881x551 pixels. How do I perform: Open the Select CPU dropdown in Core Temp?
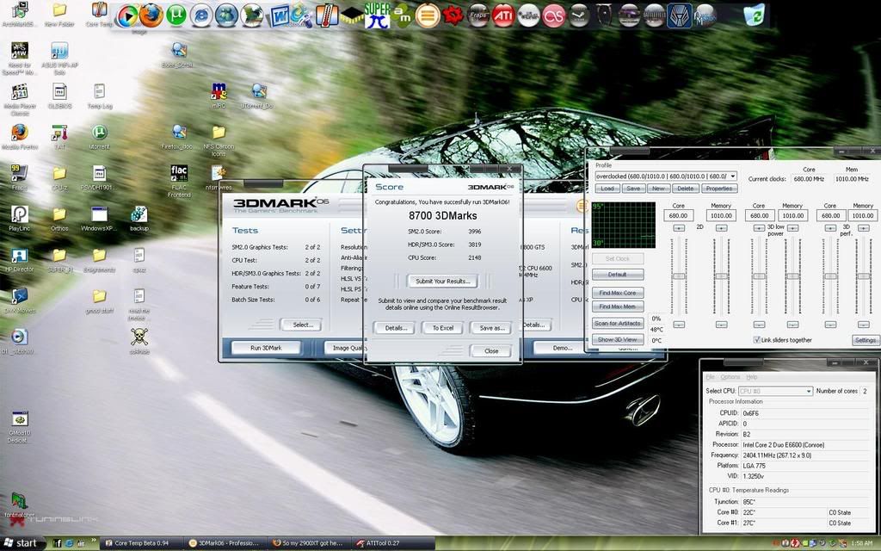tap(775, 391)
